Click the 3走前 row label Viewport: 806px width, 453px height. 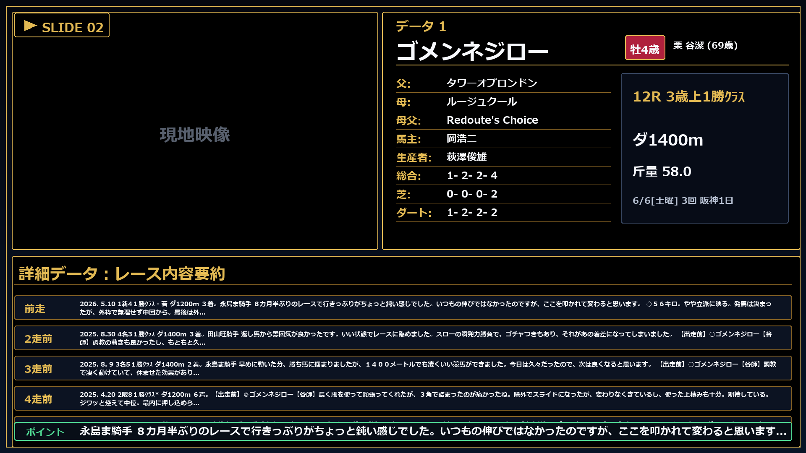pyautogui.click(x=38, y=369)
